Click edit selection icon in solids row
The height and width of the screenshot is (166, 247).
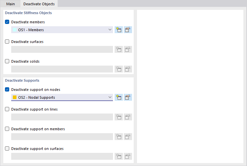(x=128, y=69)
